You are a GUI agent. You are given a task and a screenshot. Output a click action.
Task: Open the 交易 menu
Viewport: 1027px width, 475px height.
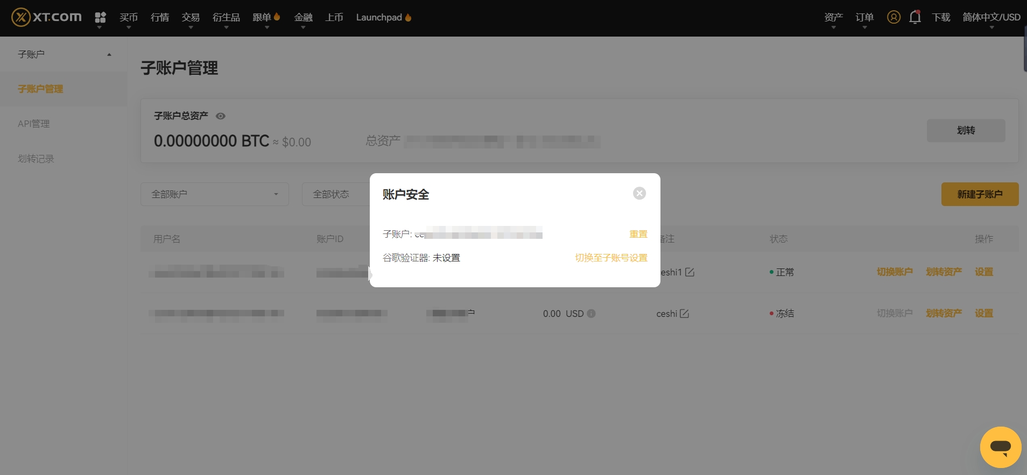[191, 17]
